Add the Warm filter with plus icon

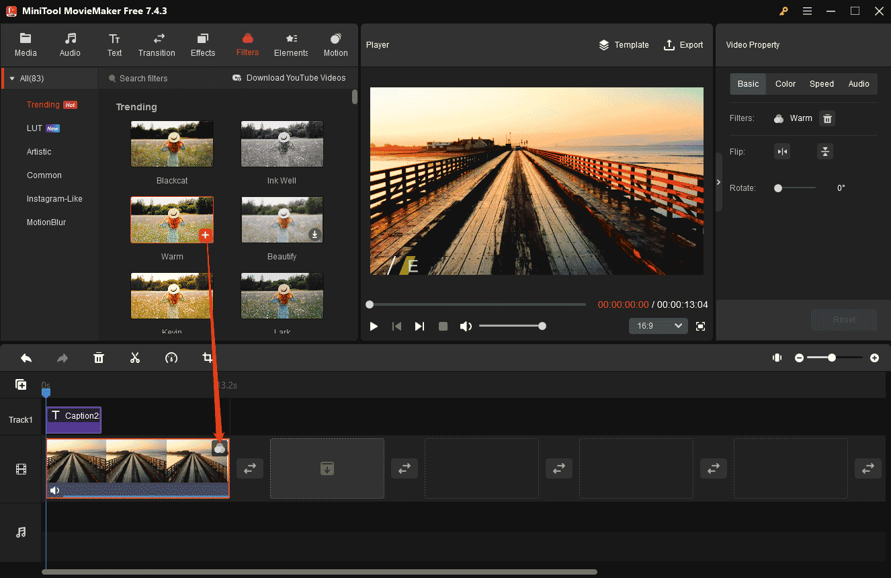point(206,235)
